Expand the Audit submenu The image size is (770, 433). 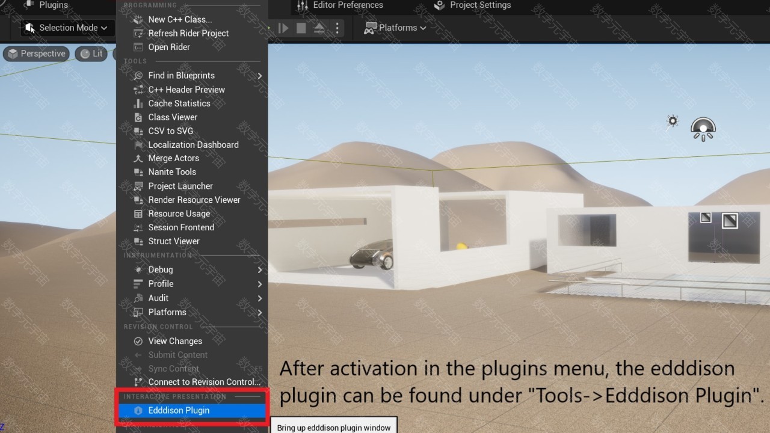[x=191, y=298]
